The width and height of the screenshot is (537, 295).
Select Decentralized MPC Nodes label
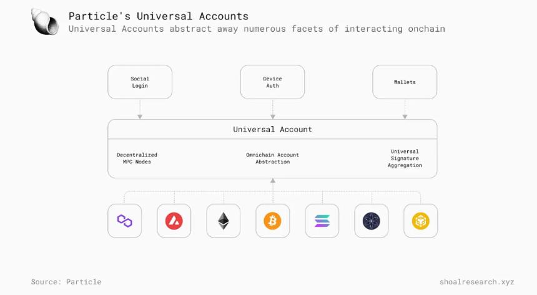click(x=137, y=158)
